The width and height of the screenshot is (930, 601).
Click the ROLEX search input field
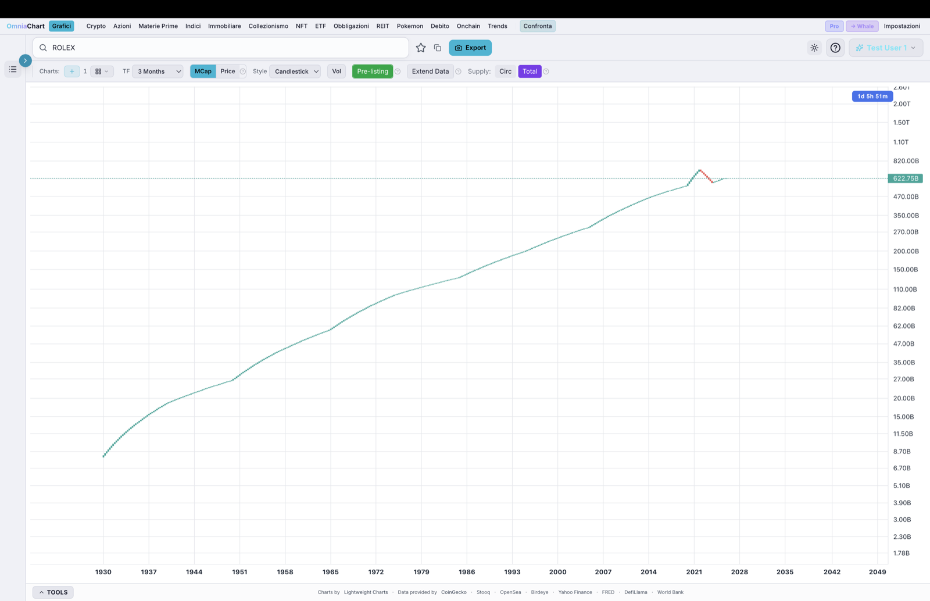point(221,48)
